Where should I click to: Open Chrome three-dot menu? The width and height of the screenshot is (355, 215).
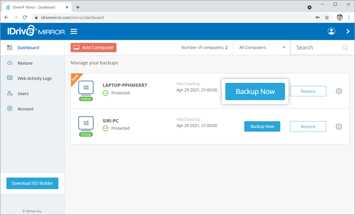pyautogui.click(x=349, y=17)
